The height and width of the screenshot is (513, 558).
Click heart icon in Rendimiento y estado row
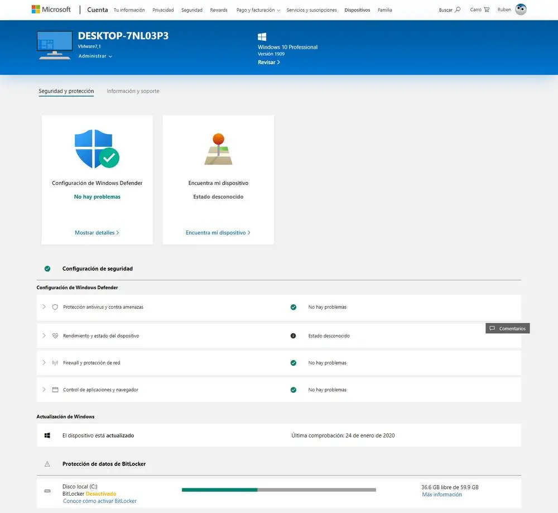point(55,335)
